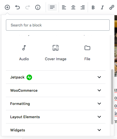This screenshot has height=139, width=117.
Task: Undo the last change
Action: coord(17,7)
